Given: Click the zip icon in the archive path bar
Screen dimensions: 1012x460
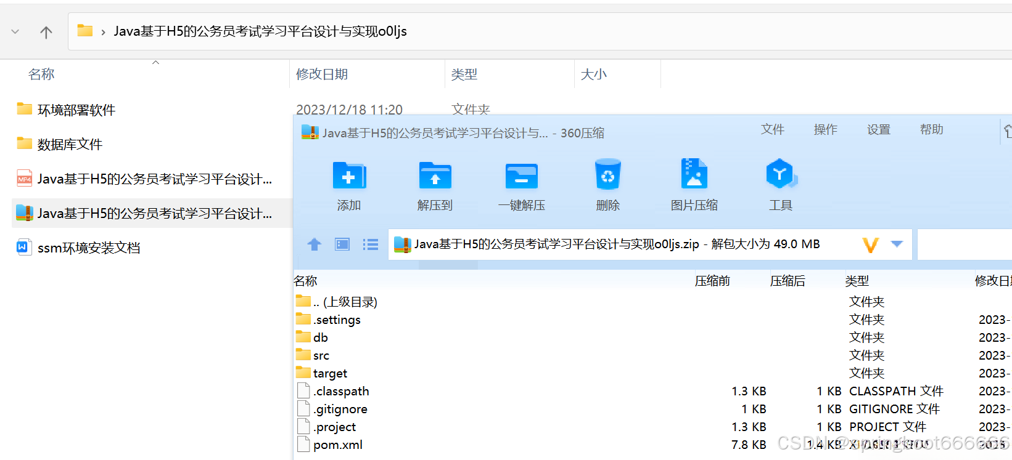Looking at the screenshot, I should pyautogui.click(x=403, y=244).
